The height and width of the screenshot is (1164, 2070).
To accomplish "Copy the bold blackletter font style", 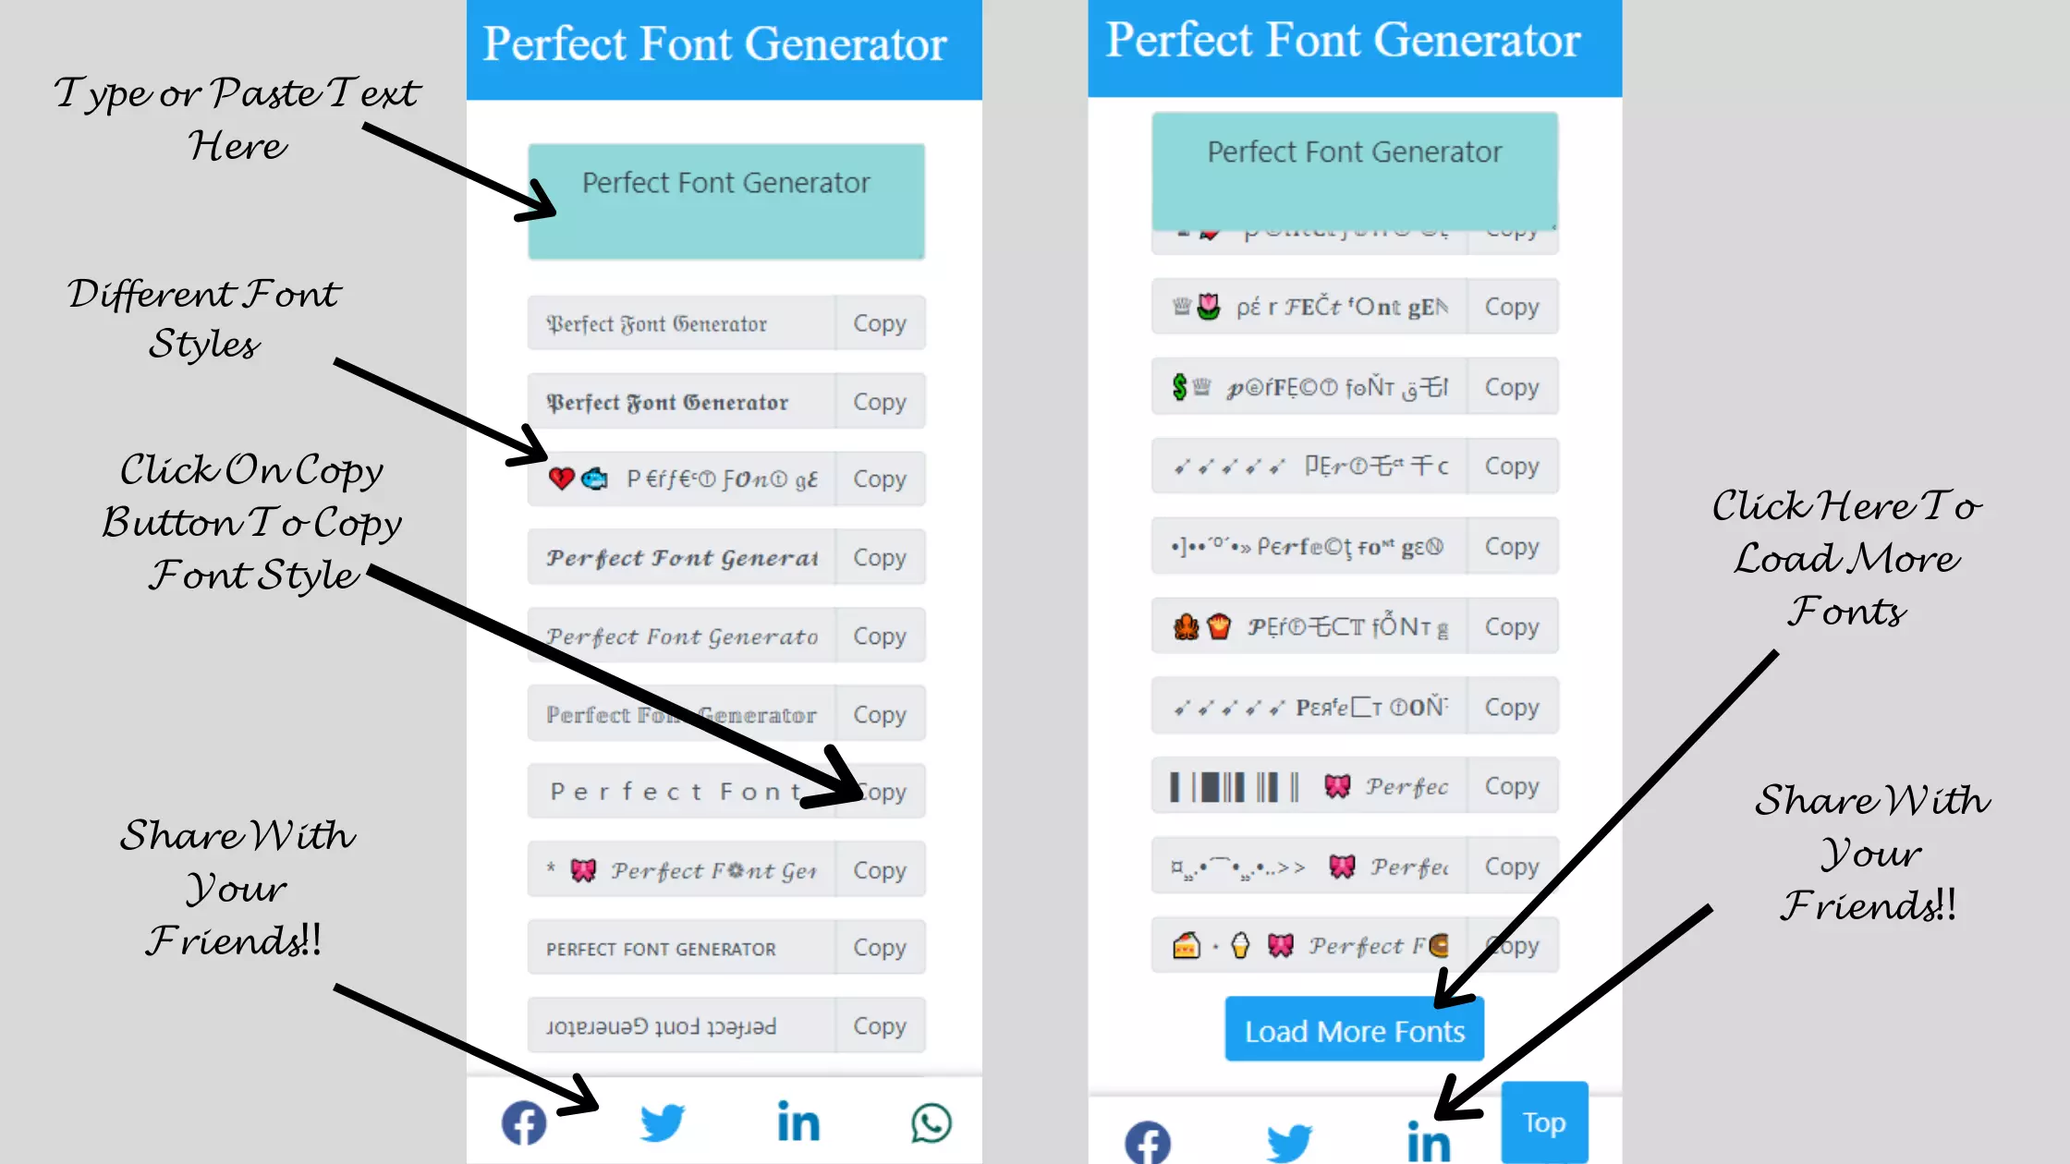I will (879, 401).
